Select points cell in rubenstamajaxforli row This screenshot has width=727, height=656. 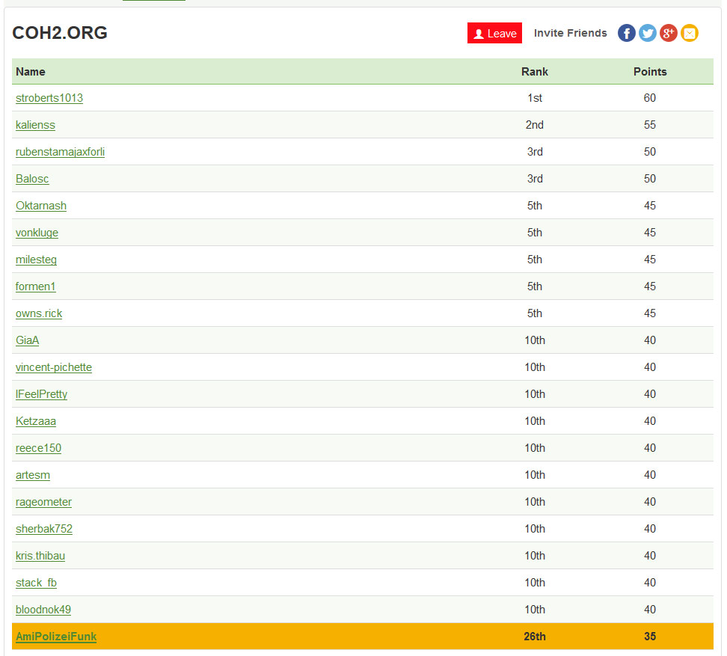click(x=649, y=152)
